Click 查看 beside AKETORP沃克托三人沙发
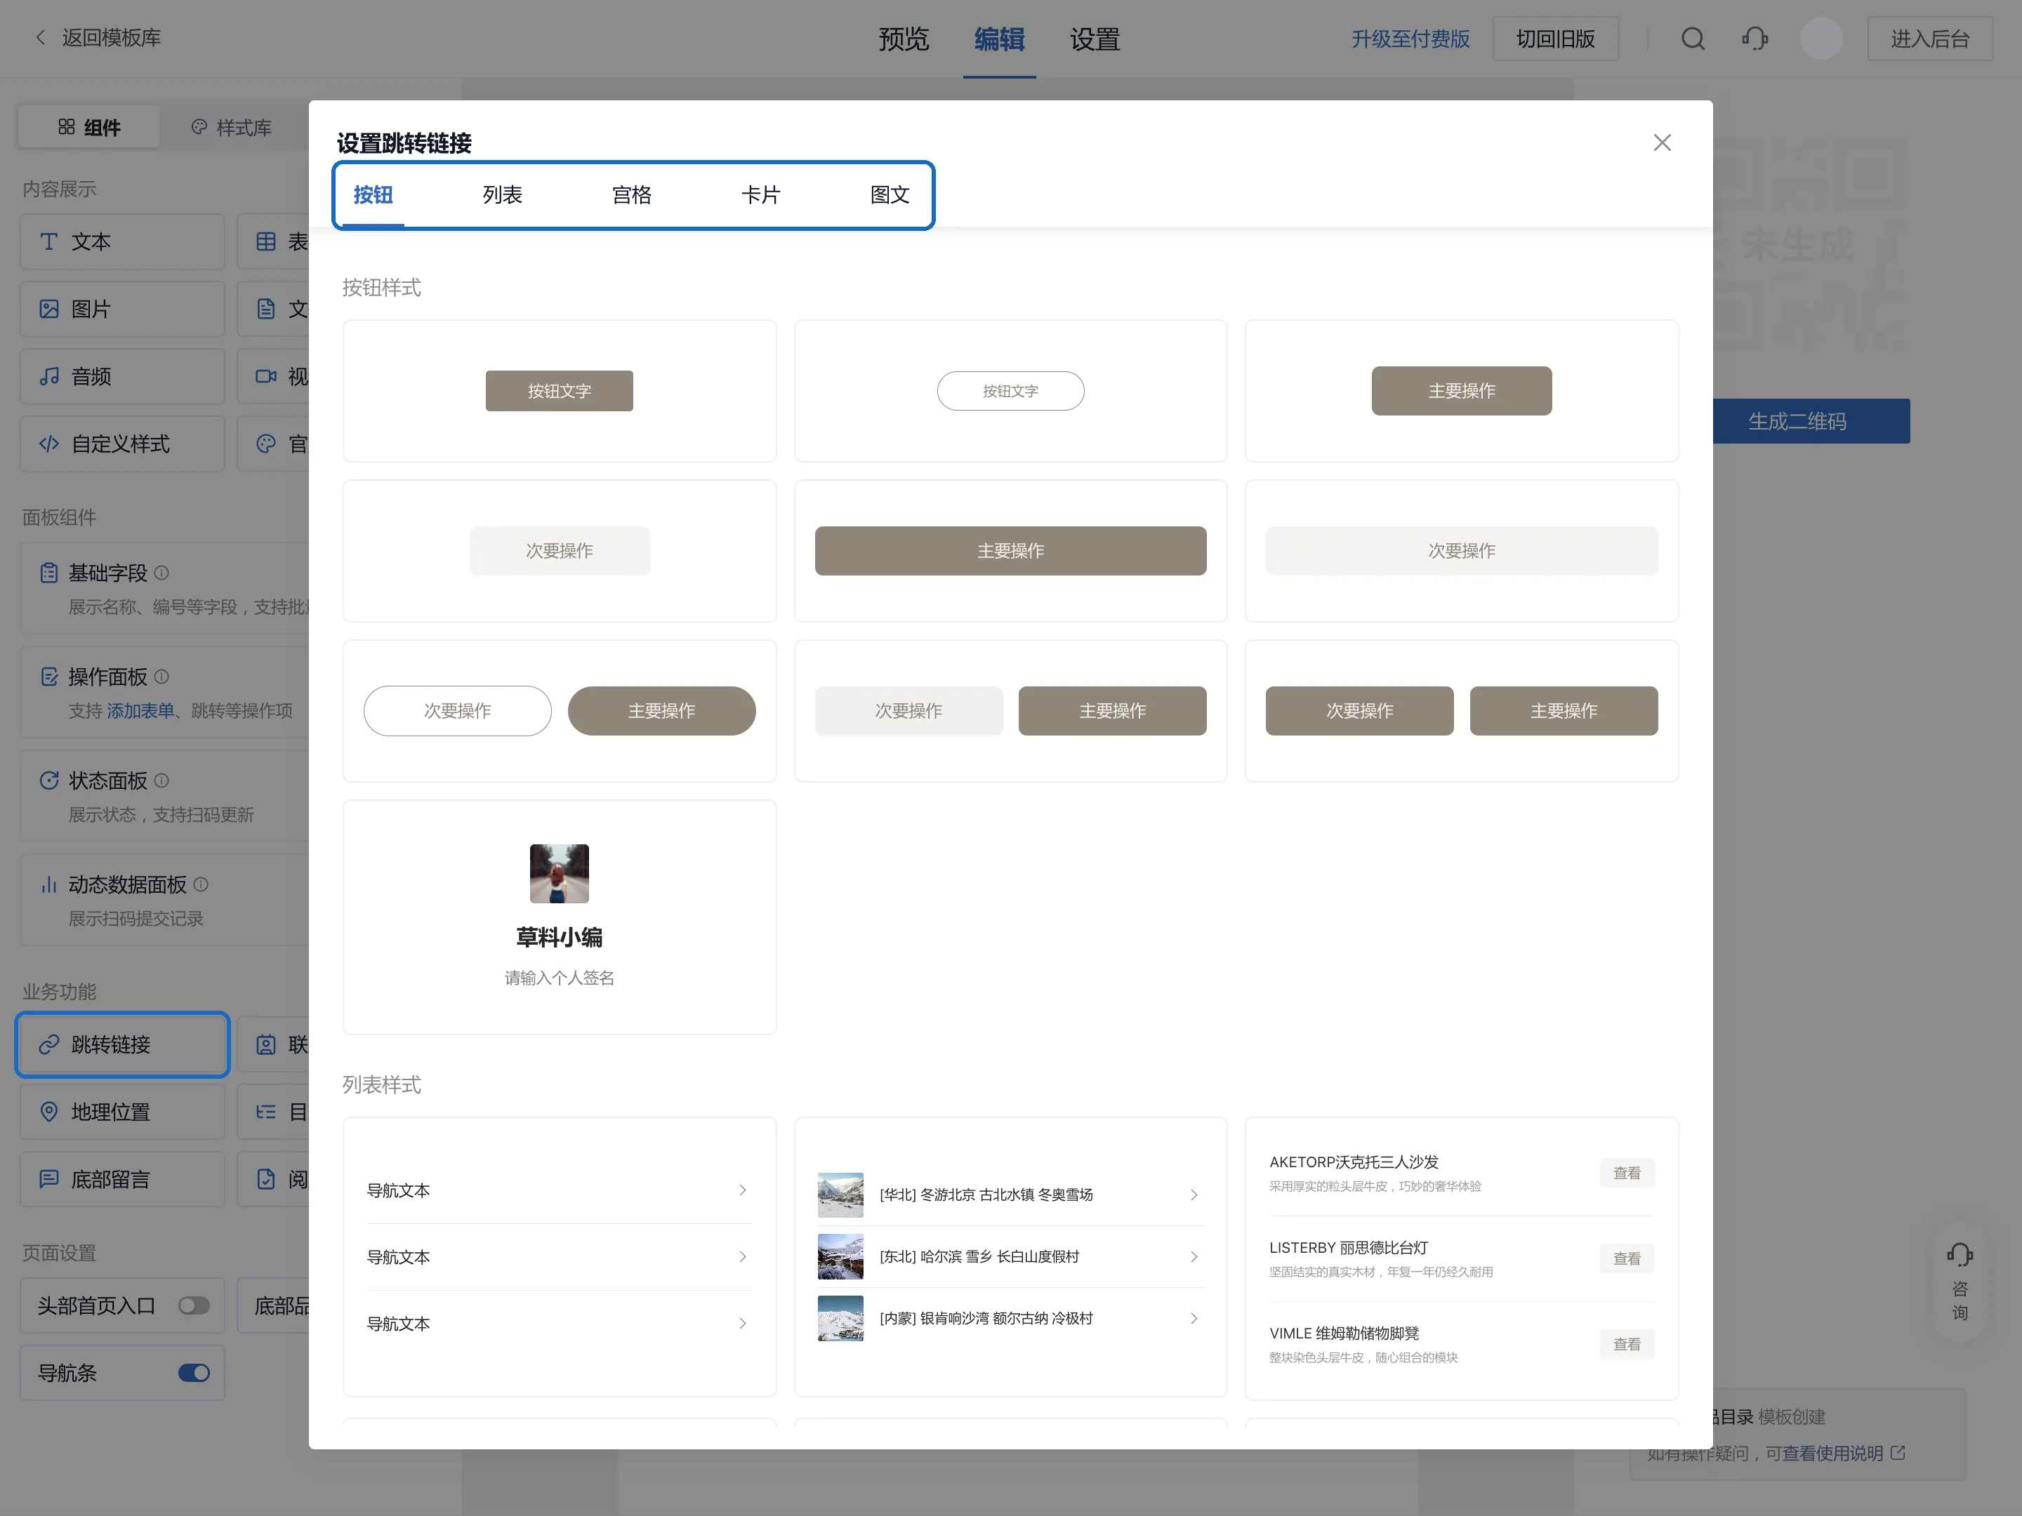 coord(1626,1172)
